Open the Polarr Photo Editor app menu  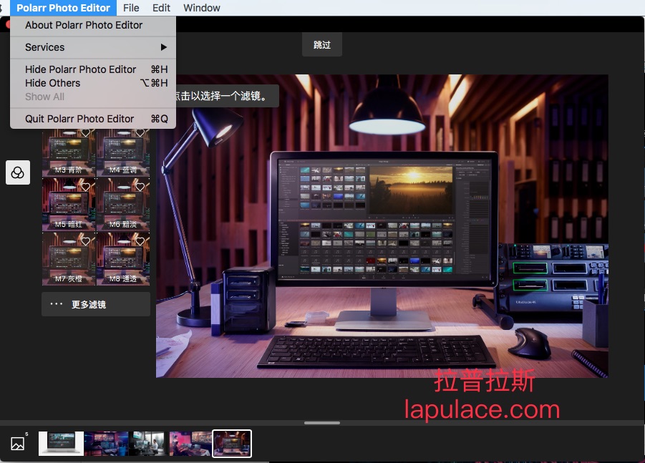click(x=63, y=8)
